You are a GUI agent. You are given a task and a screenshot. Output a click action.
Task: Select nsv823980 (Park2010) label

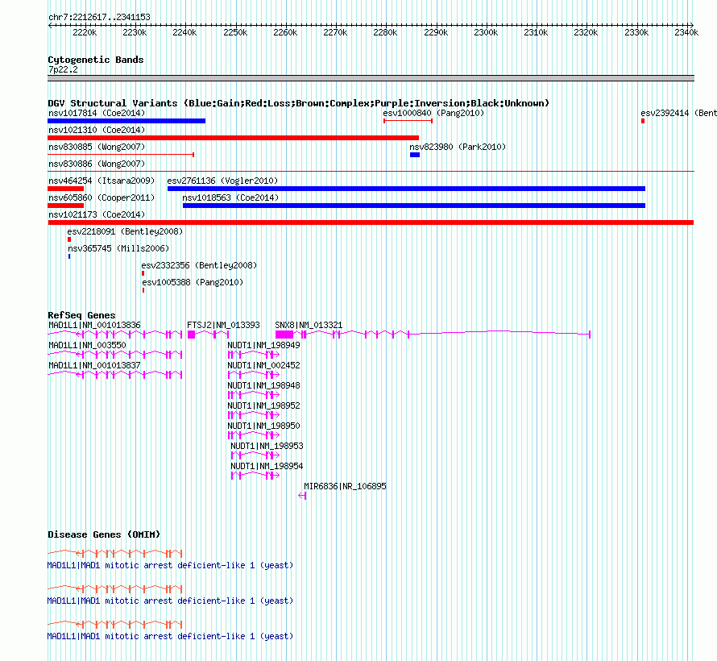458,147
